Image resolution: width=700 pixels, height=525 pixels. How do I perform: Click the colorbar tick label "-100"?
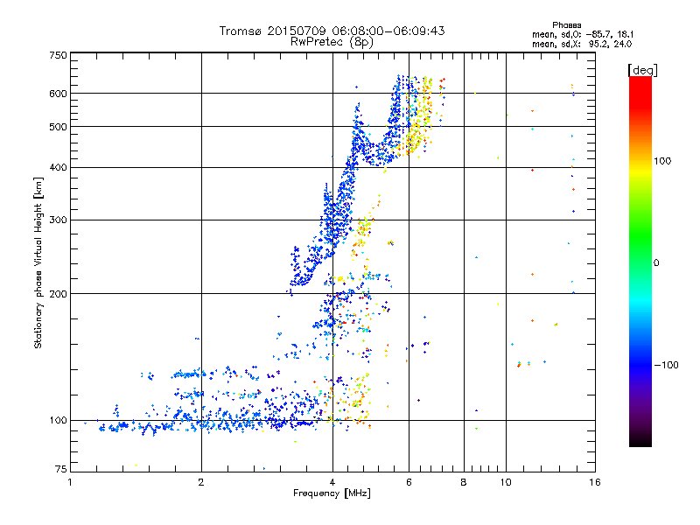[x=666, y=365]
